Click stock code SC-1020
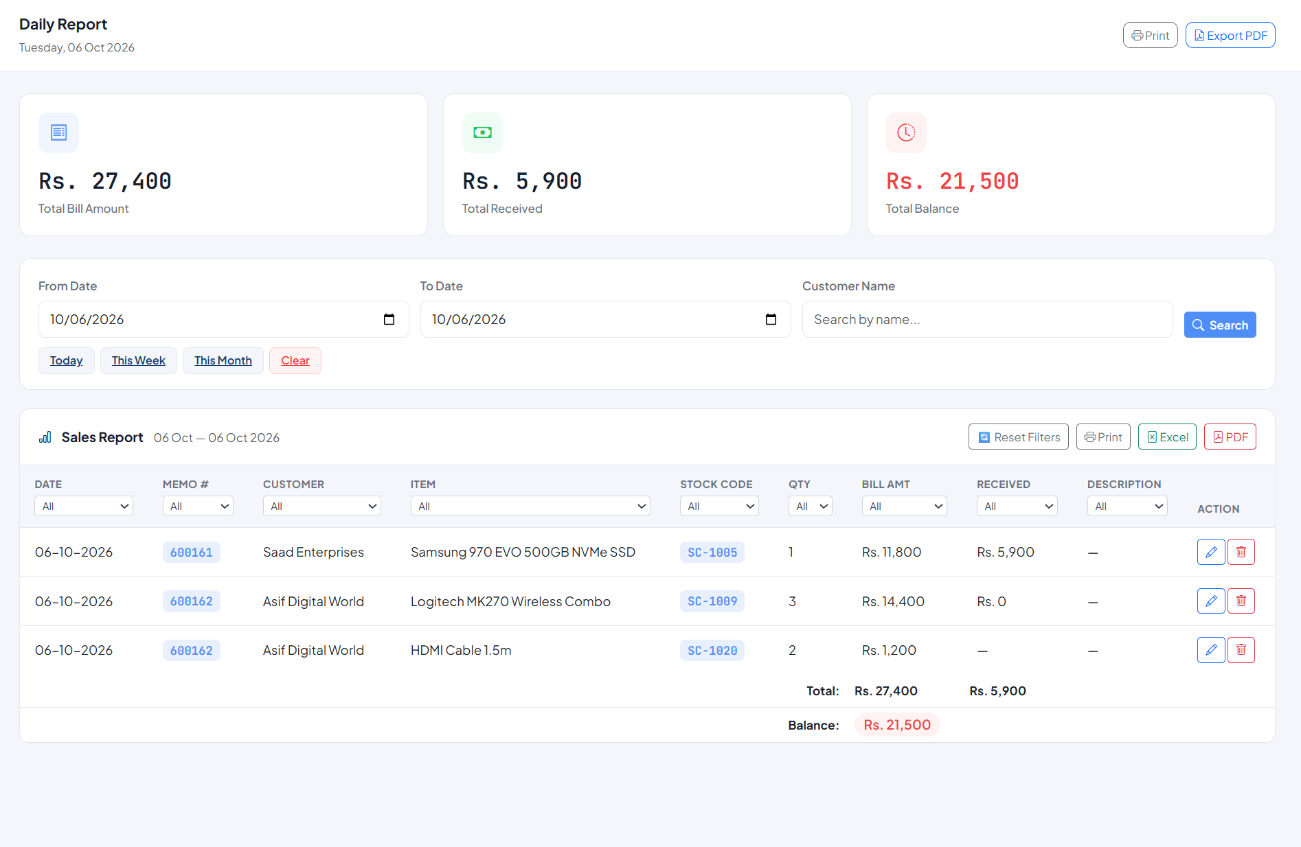 (x=712, y=651)
